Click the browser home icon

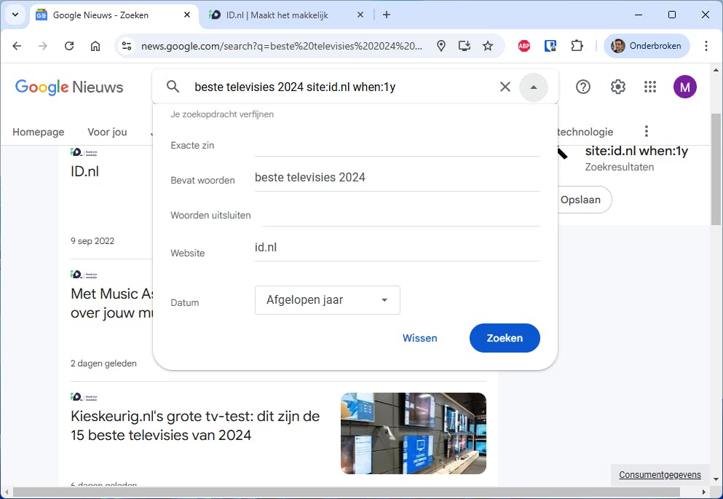coord(95,45)
